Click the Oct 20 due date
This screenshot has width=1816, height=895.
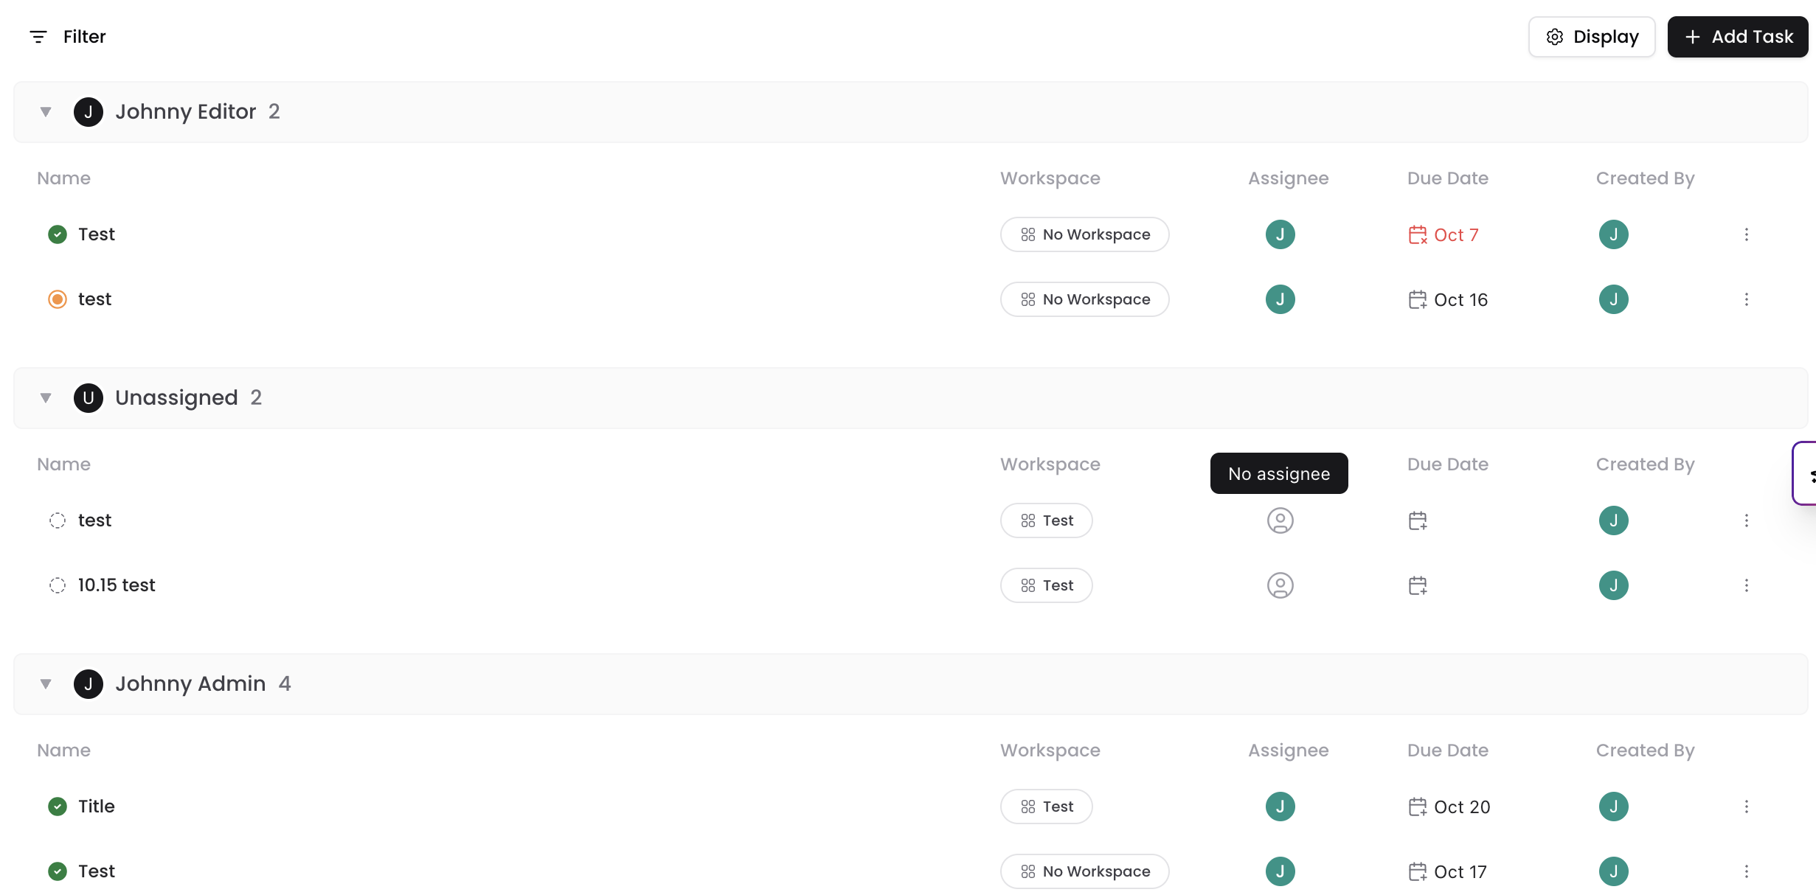(1449, 807)
